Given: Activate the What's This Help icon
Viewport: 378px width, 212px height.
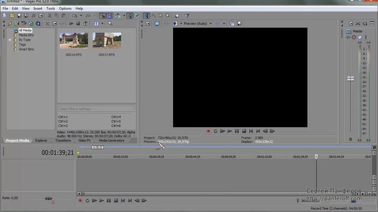Looking at the screenshot, I should (x=187, y=16).
